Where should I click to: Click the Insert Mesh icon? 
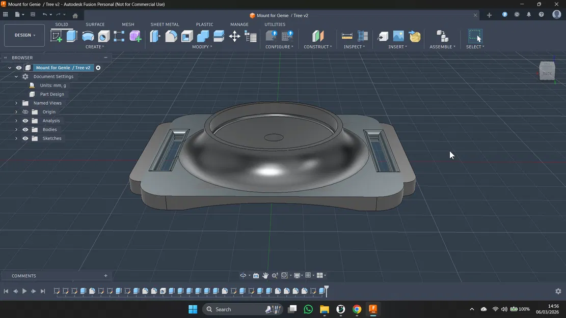coord(415,36)
